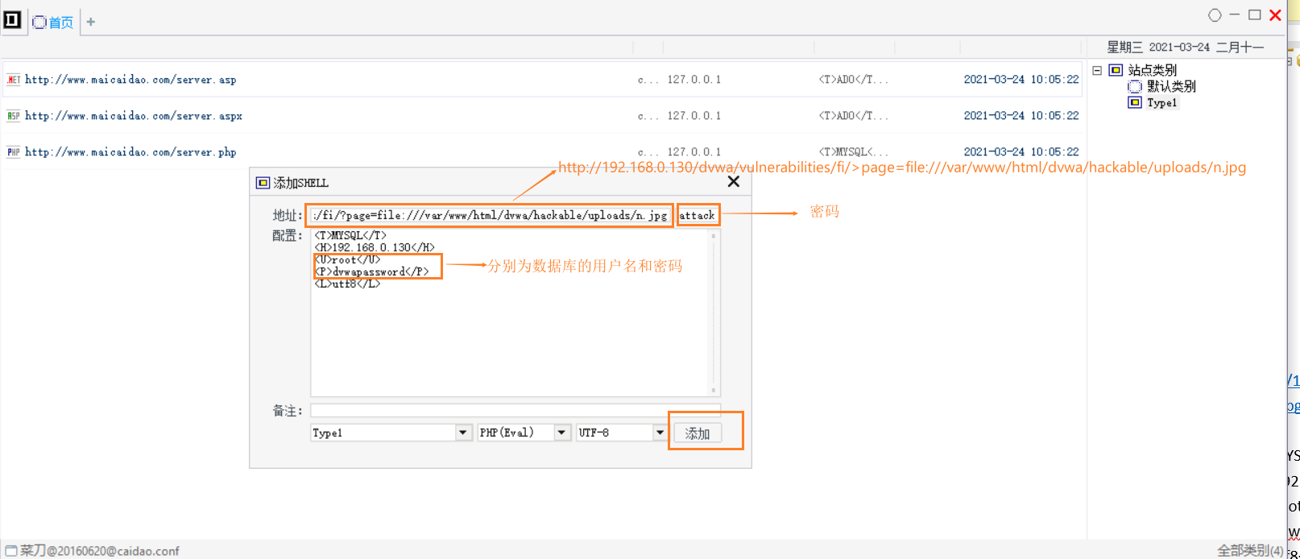Click the attack password input field
The width and height of the screenshot is (1300, 559).
698,215
